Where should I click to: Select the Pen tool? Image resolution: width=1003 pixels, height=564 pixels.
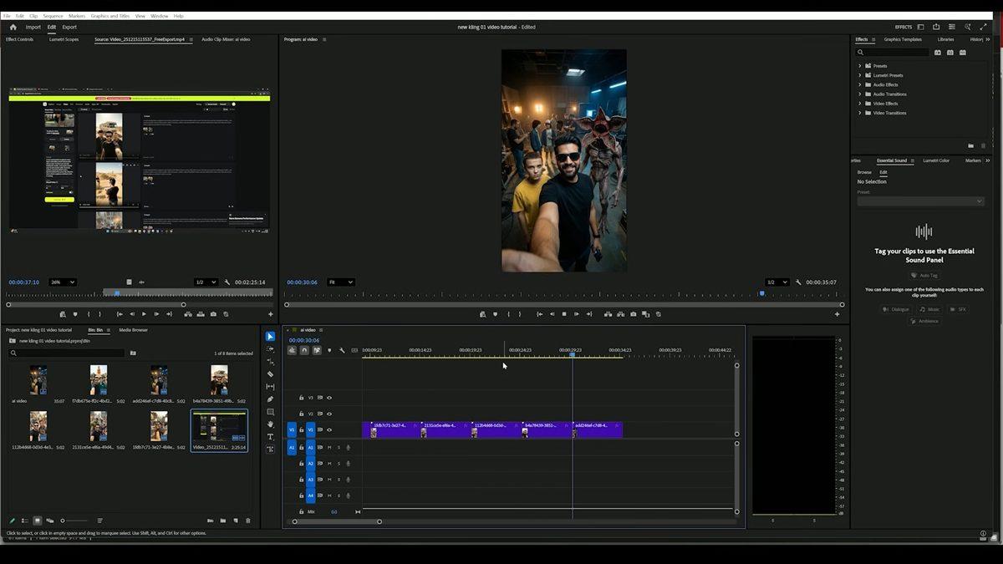[x=270, y=399]
